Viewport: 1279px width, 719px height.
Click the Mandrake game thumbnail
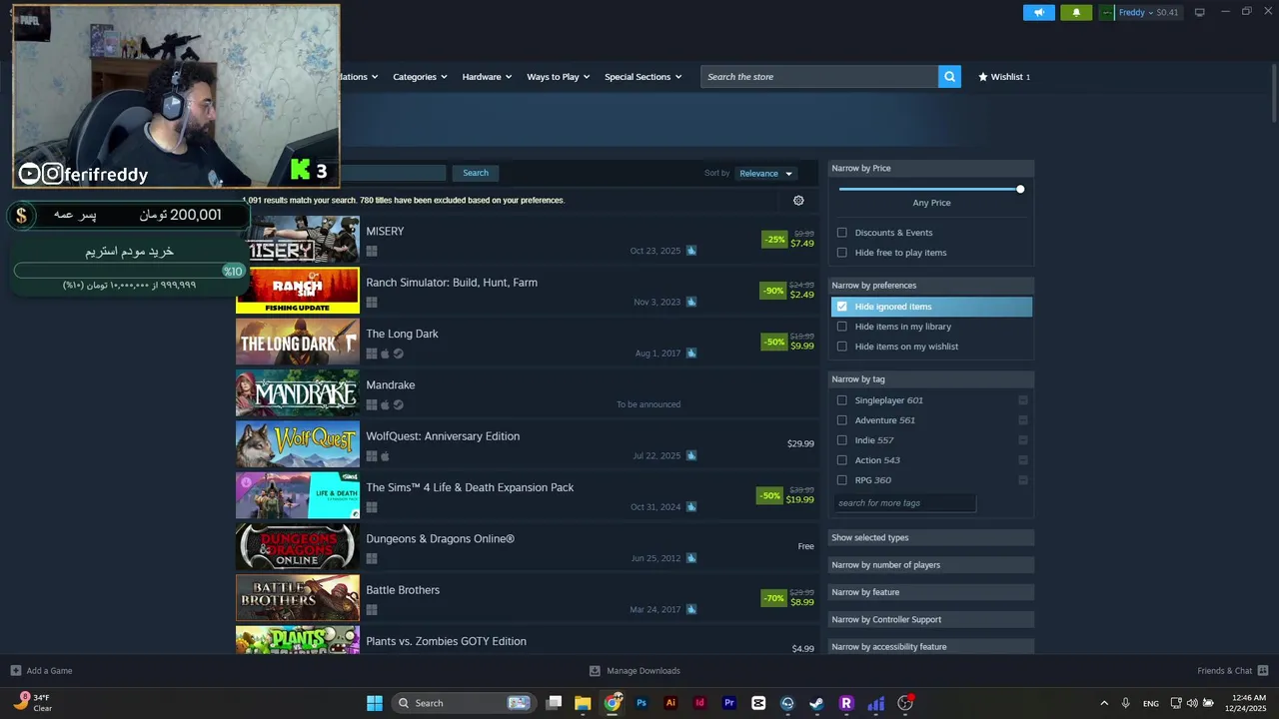point(298,393)
